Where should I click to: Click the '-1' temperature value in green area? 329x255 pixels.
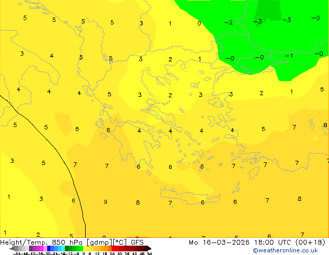(x=289, y=56)
